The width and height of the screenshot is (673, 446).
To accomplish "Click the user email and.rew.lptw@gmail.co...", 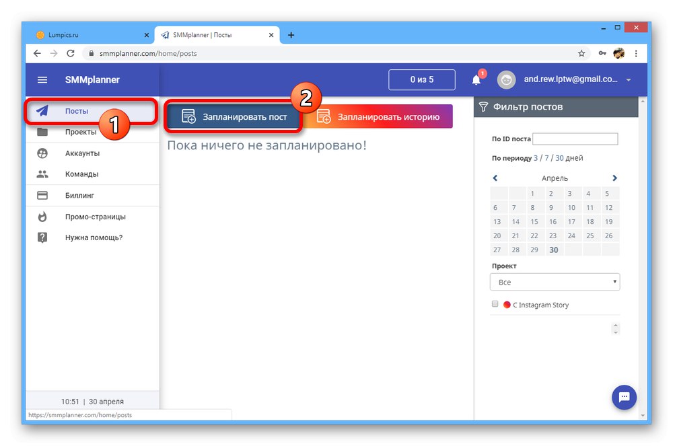I will [571, 79].
